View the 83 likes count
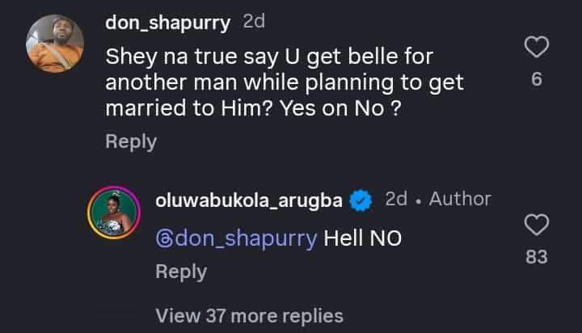Screen dimensions: 582x333 pyautogui.click(x=537, y=257)
